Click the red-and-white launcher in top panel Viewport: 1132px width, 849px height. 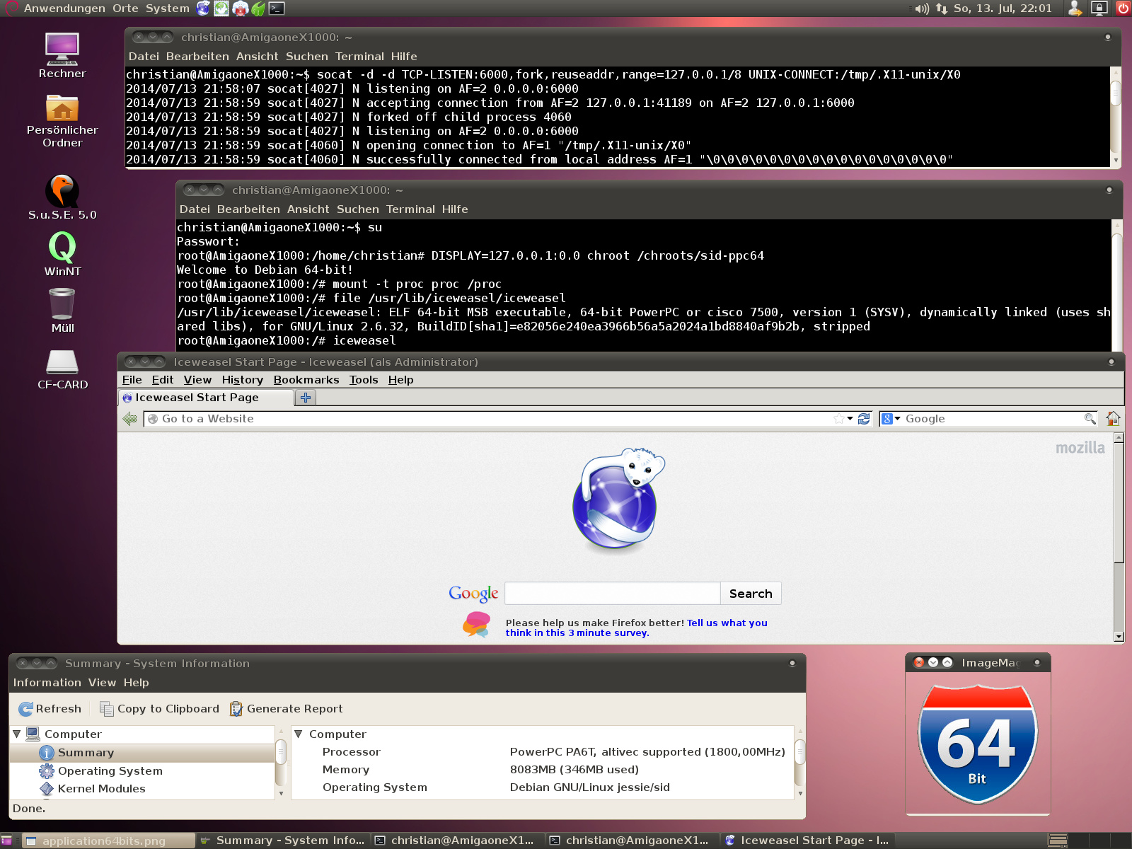(241, 8)
